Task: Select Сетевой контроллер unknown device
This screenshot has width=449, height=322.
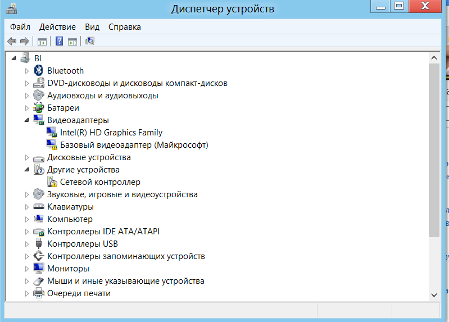Action: [100, 182]
